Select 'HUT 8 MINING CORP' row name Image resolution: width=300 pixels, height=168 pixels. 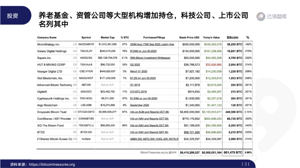51,65
